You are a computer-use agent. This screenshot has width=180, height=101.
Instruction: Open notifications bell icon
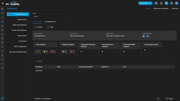[x=161, y=3]
